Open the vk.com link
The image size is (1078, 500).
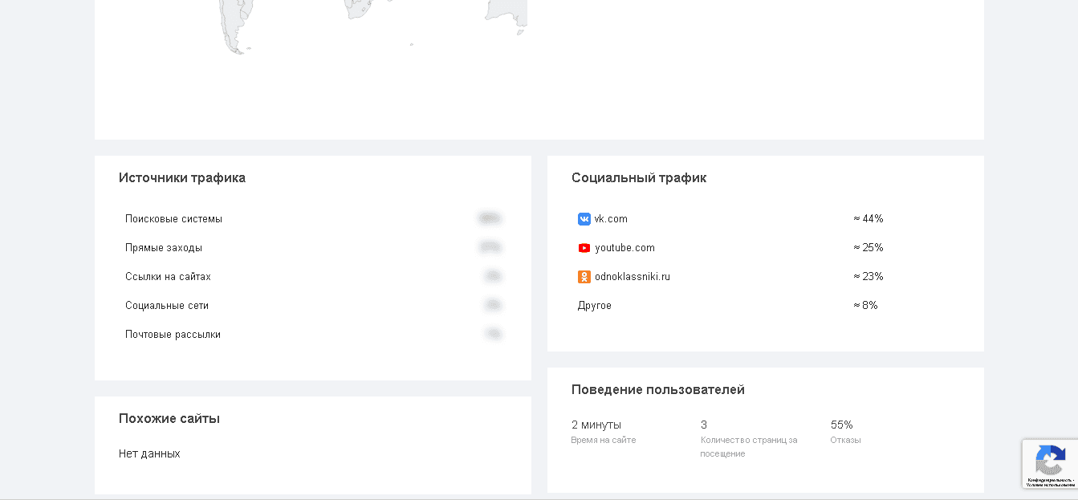[611, 219]
